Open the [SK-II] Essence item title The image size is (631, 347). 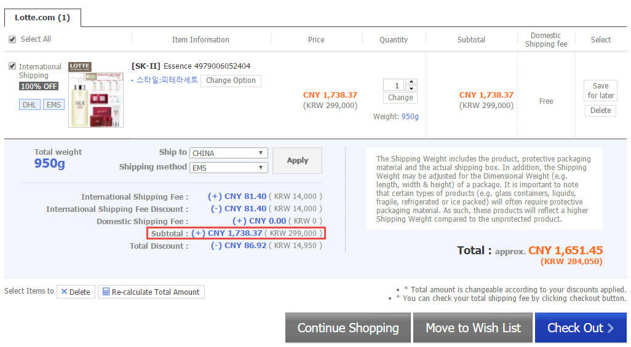[x=191, y=66]
